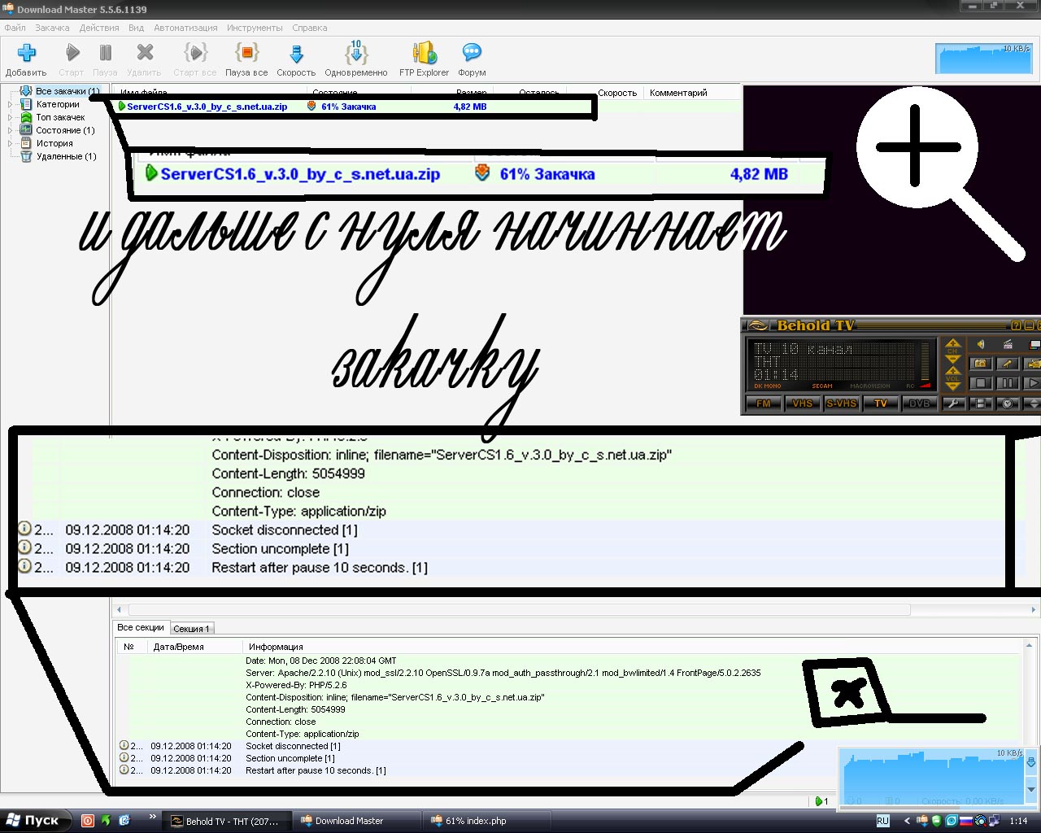Open the Действия menu

(99, 28)
